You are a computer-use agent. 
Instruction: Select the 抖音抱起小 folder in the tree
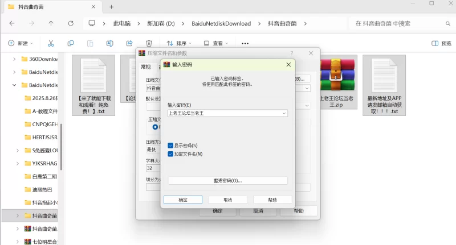[x=41, y=203]
